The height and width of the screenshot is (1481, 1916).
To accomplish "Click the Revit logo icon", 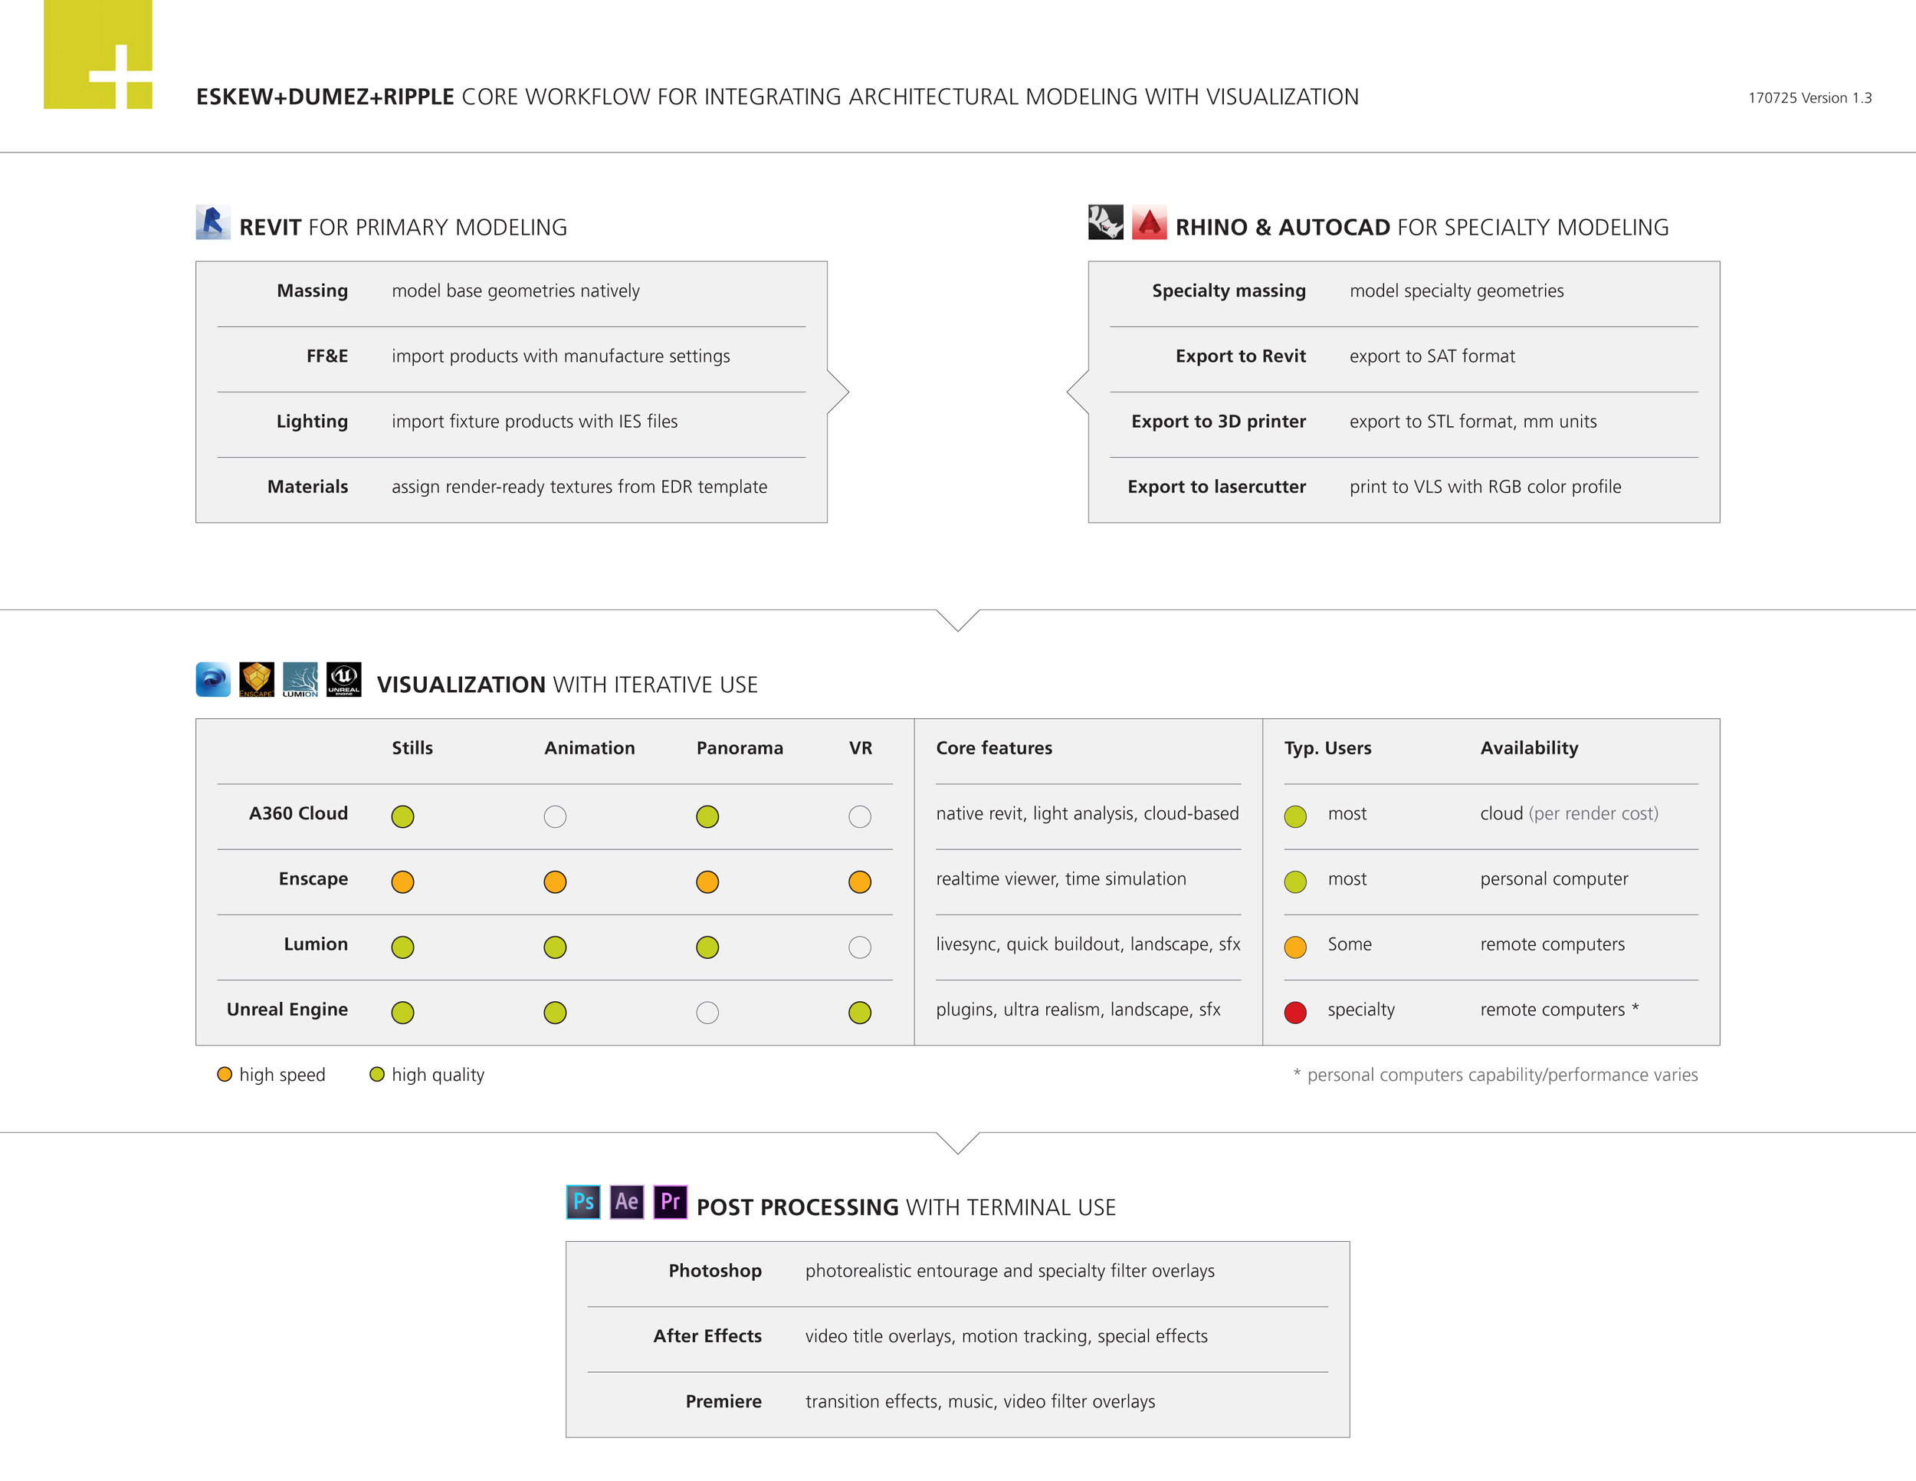I will 213,223.
